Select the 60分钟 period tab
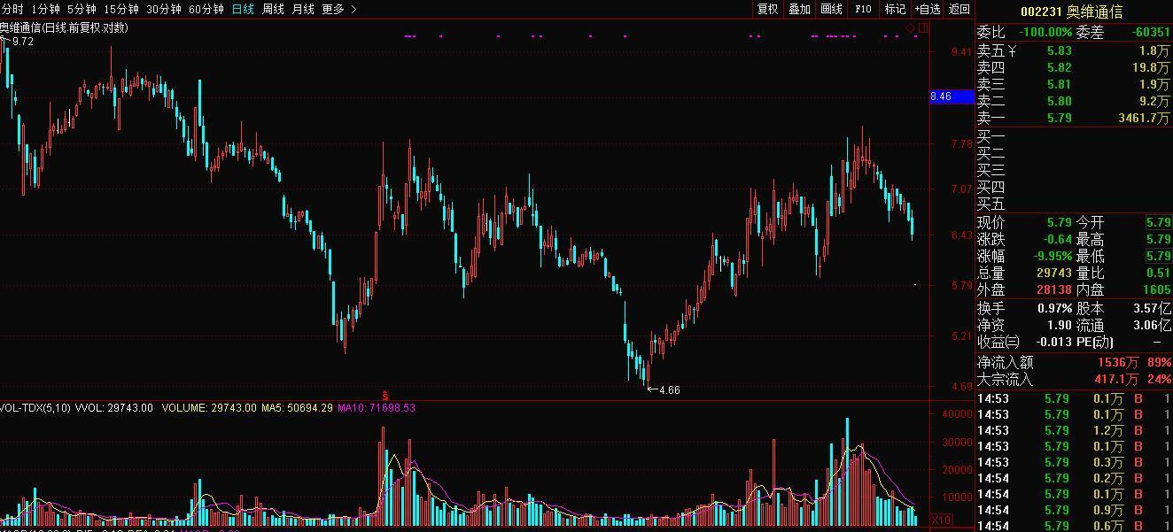Screen dimensions: 1173x532 coord(206,9)
